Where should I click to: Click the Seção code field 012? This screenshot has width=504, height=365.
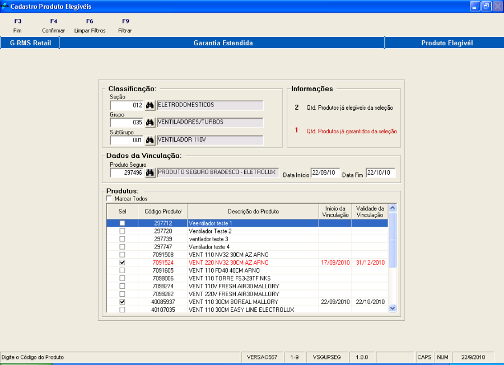tap(127, 105)
